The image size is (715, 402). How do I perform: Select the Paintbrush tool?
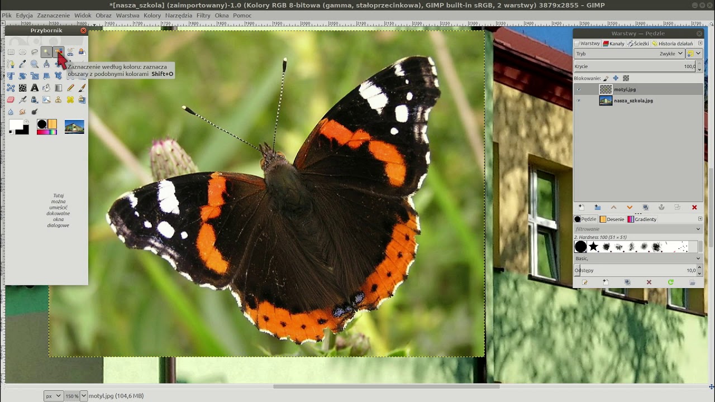82,88
